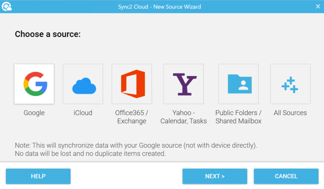324x189 pixels.
Task: Select the All Sources plus icon
Action: (x=290, y=84)
